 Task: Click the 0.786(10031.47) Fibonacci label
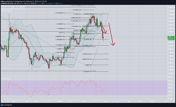76,21
